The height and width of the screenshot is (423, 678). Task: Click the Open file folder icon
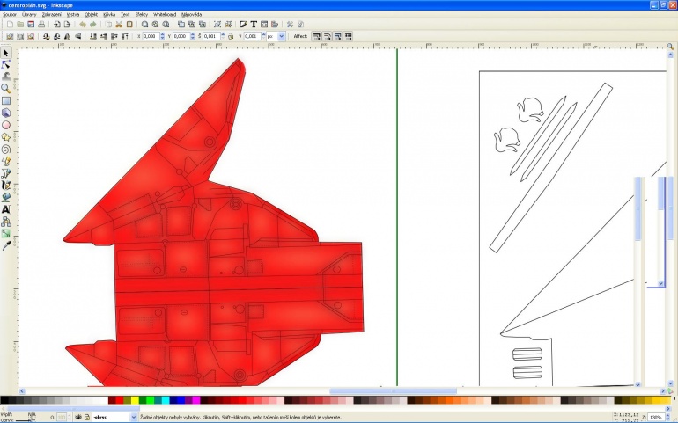[20, 25]
